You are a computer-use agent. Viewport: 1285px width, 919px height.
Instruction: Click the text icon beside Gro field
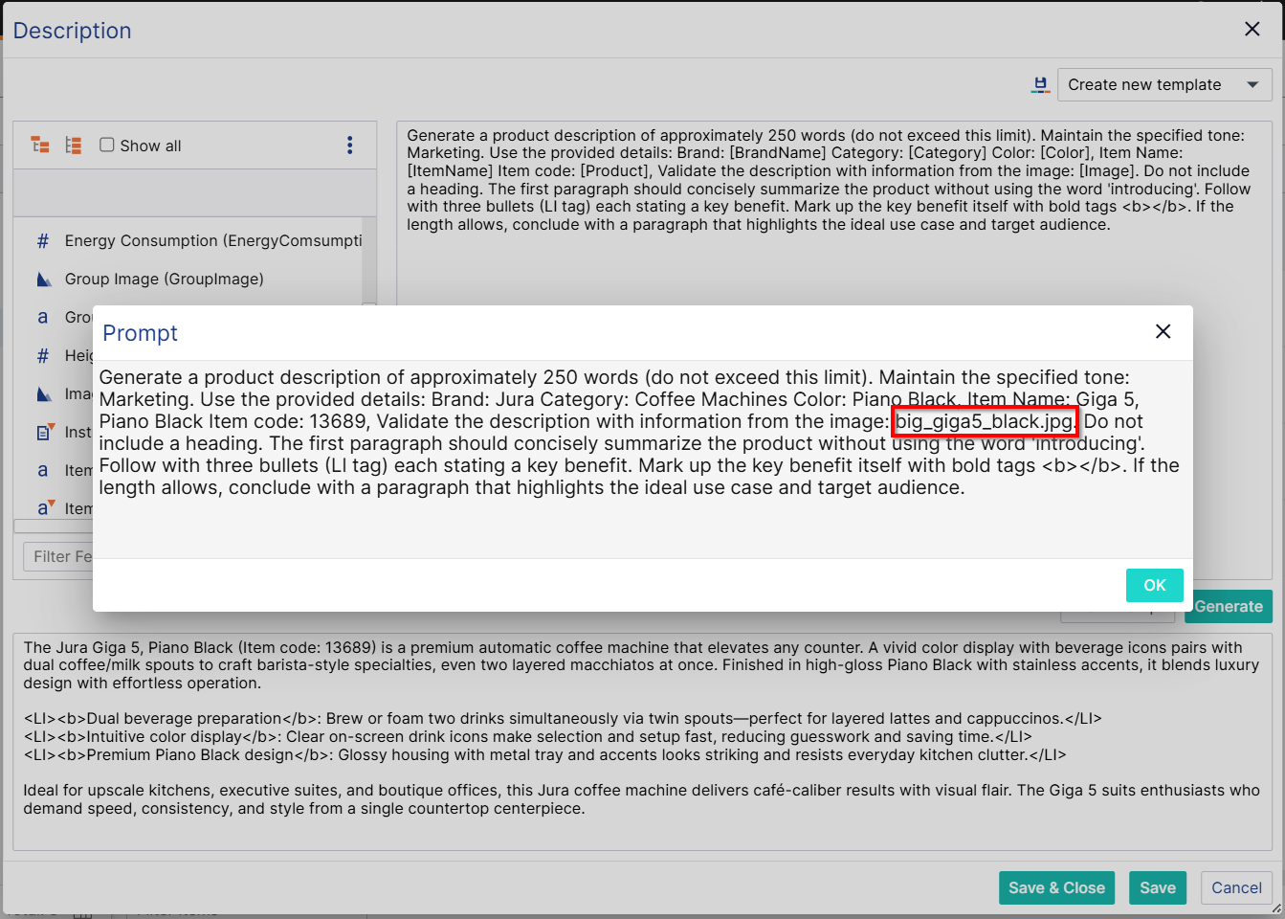(42, 317)
